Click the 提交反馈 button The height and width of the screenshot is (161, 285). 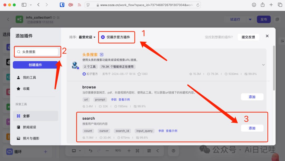(x=248, y=37)
